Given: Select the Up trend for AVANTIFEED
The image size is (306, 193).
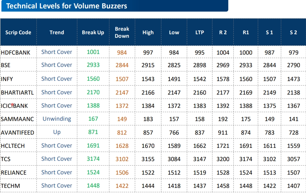Looking at the screenshot, I should click(57, 132).
